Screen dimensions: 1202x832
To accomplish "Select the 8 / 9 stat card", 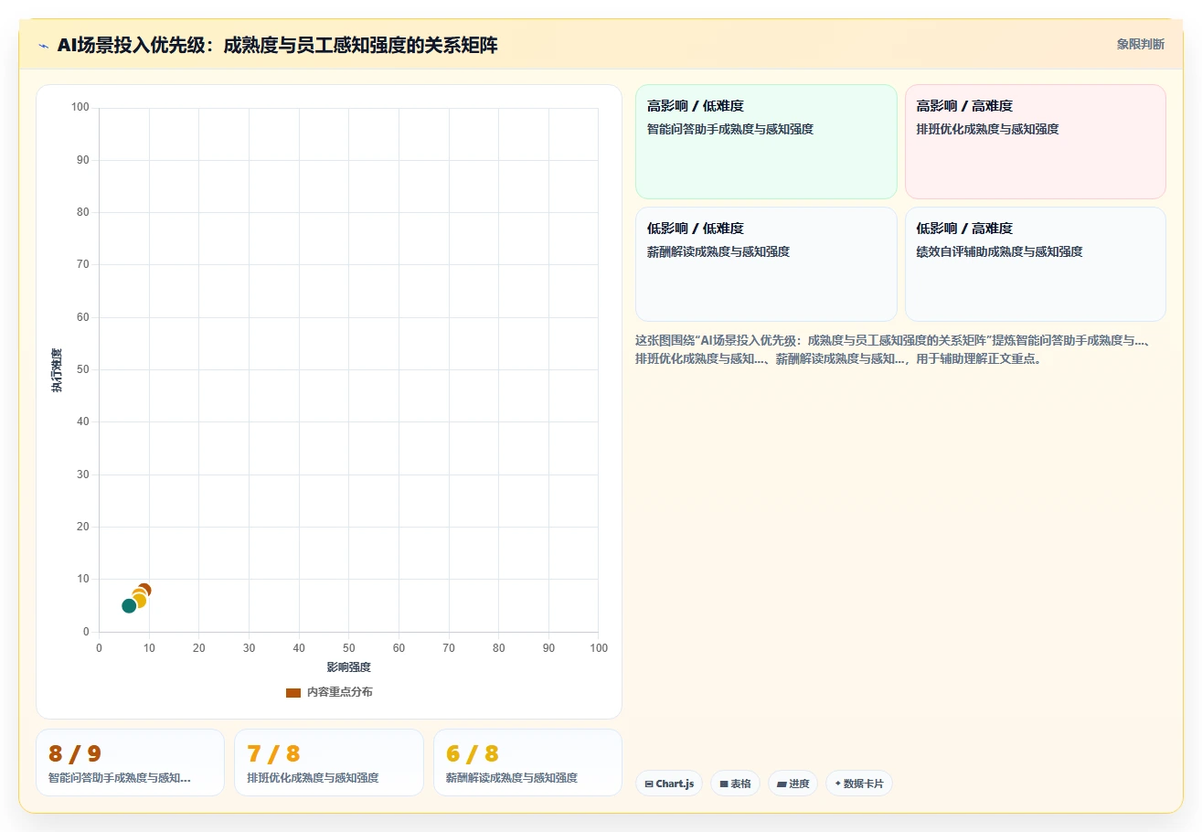I will click(130, 763).
